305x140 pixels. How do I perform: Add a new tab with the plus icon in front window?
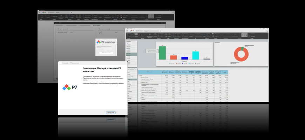[x=161, y=31]
